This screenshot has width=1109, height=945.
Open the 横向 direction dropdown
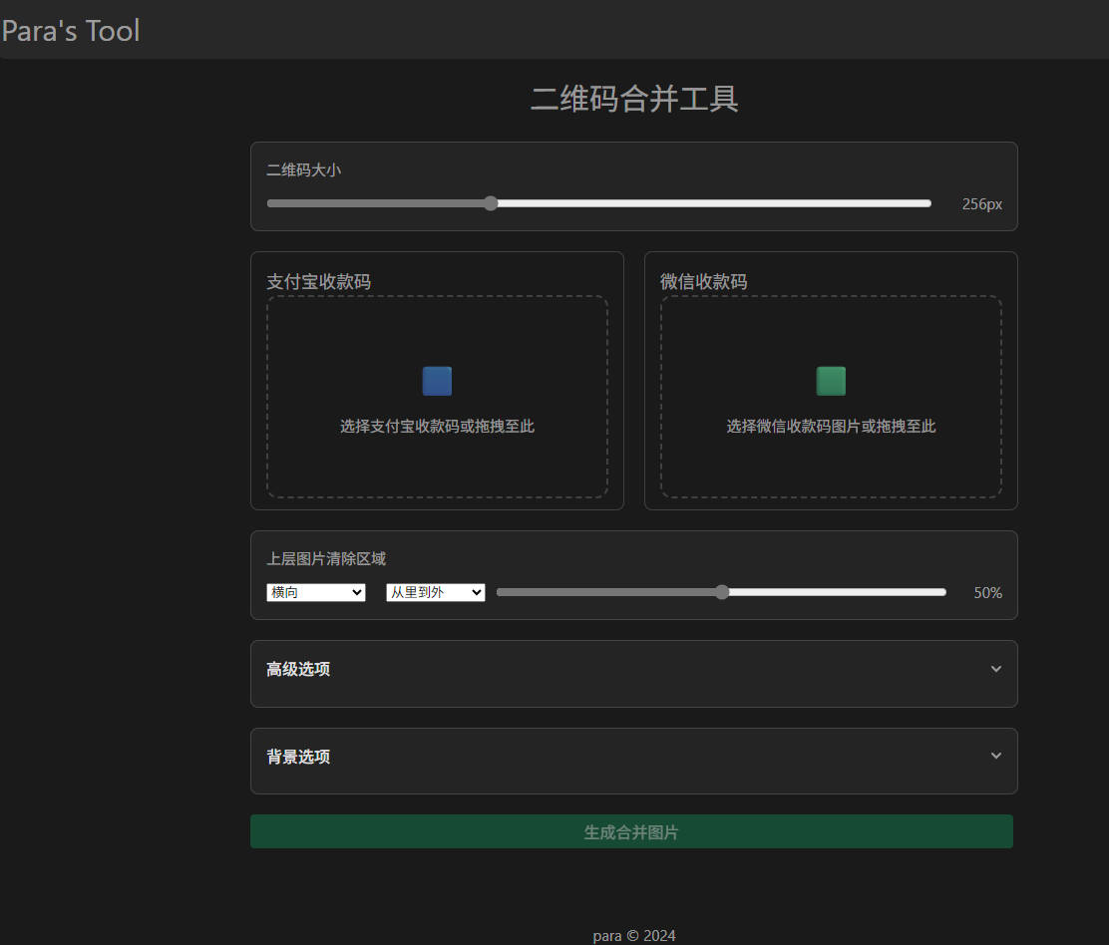(x=315, y=592)
